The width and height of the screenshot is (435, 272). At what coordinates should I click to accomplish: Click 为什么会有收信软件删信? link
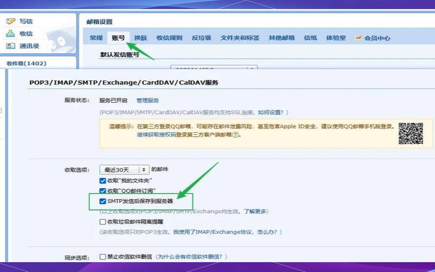pyautogui.click(x=190, y=257)
